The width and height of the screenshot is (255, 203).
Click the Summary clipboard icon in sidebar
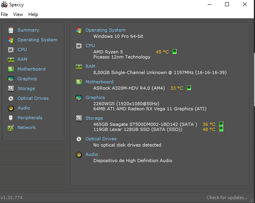tap(11, 30)
